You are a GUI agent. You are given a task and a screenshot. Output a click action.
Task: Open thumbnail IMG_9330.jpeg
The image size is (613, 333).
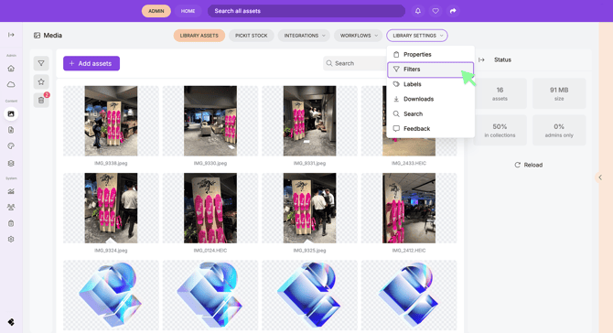(210, 121)
